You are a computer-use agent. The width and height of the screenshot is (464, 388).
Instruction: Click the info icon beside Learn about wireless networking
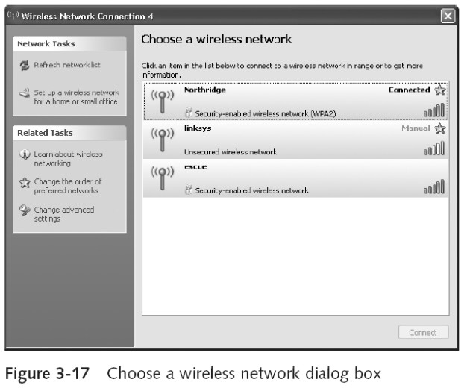click(x=25, y=154)
